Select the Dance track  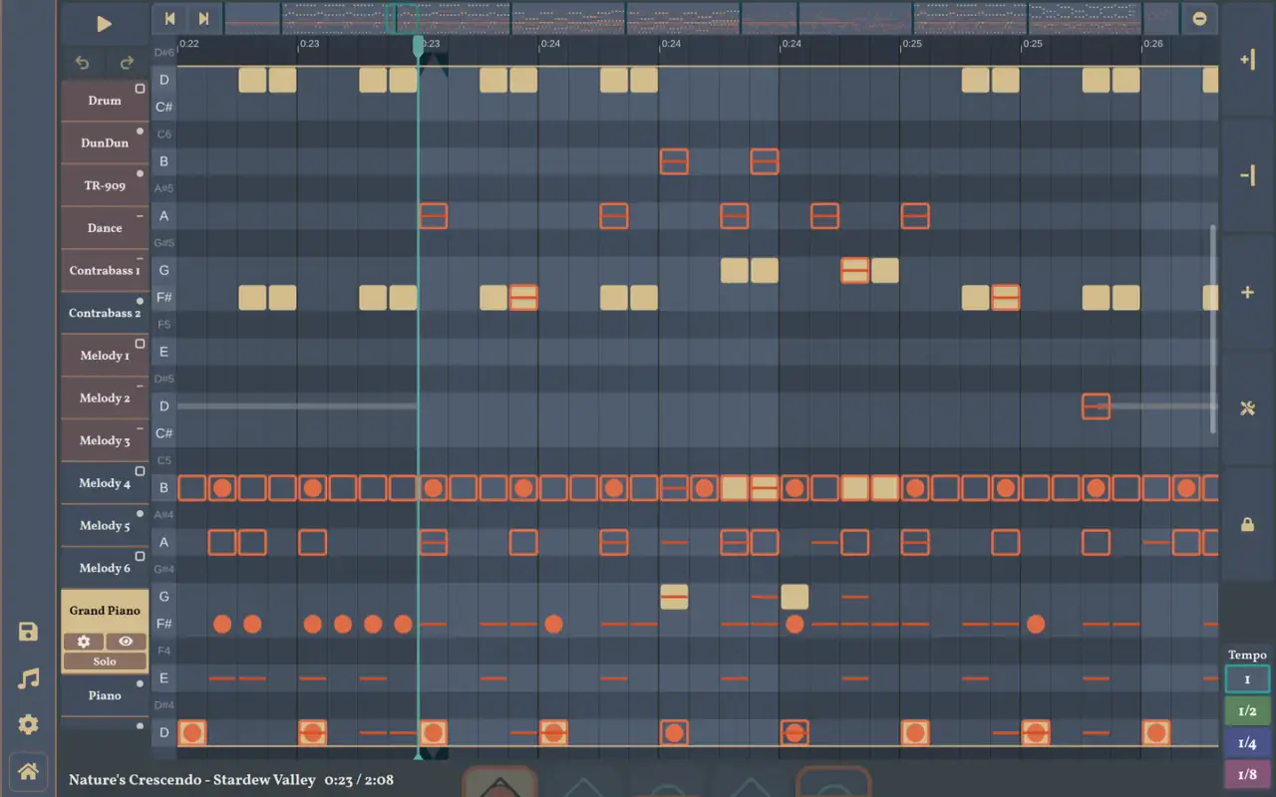click(105, 228)
